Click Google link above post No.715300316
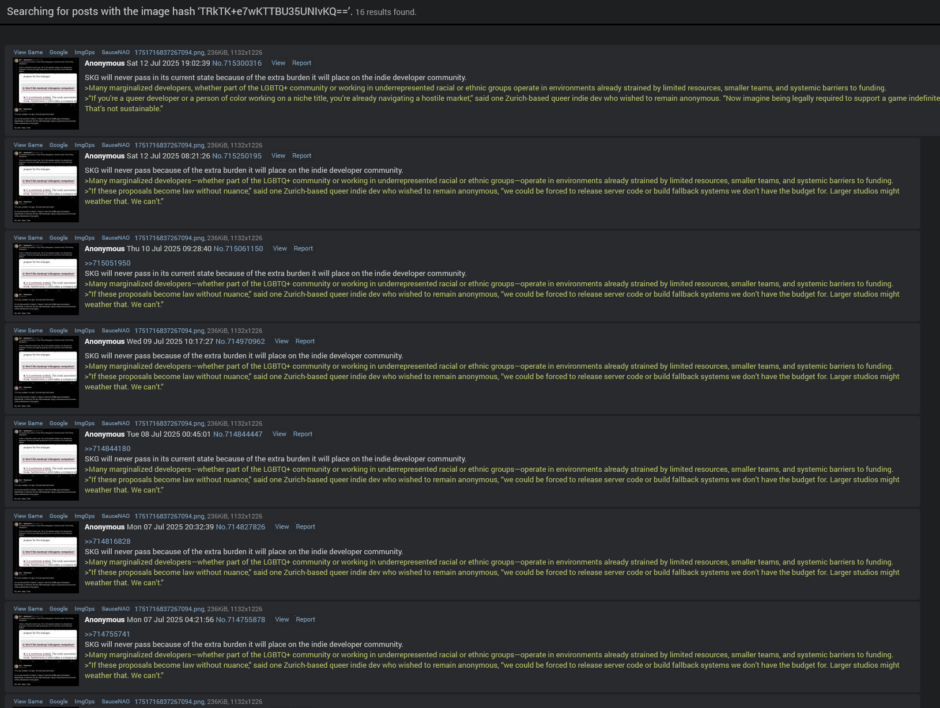 click(x=58, y=52)
